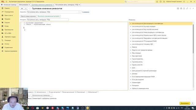Select the Валюта attribute
The image size is (196, 110).
pos(161,47)
